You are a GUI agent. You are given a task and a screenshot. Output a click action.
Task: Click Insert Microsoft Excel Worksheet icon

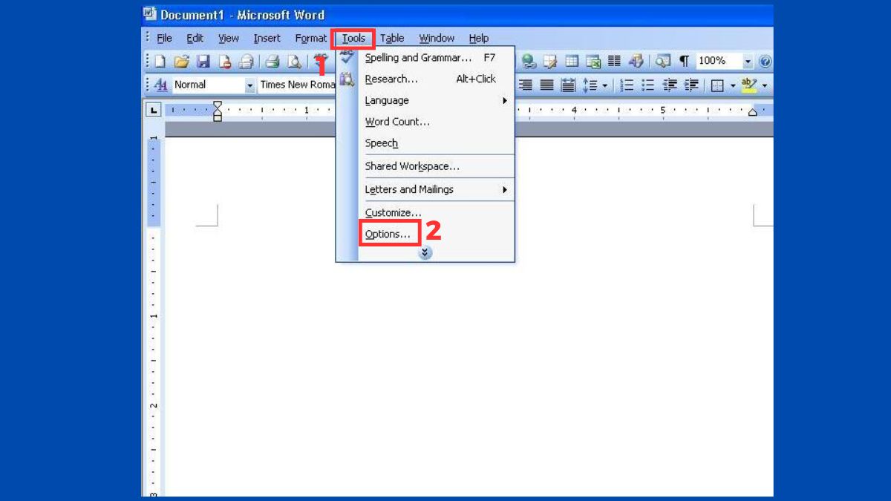(x=593, y=61)
